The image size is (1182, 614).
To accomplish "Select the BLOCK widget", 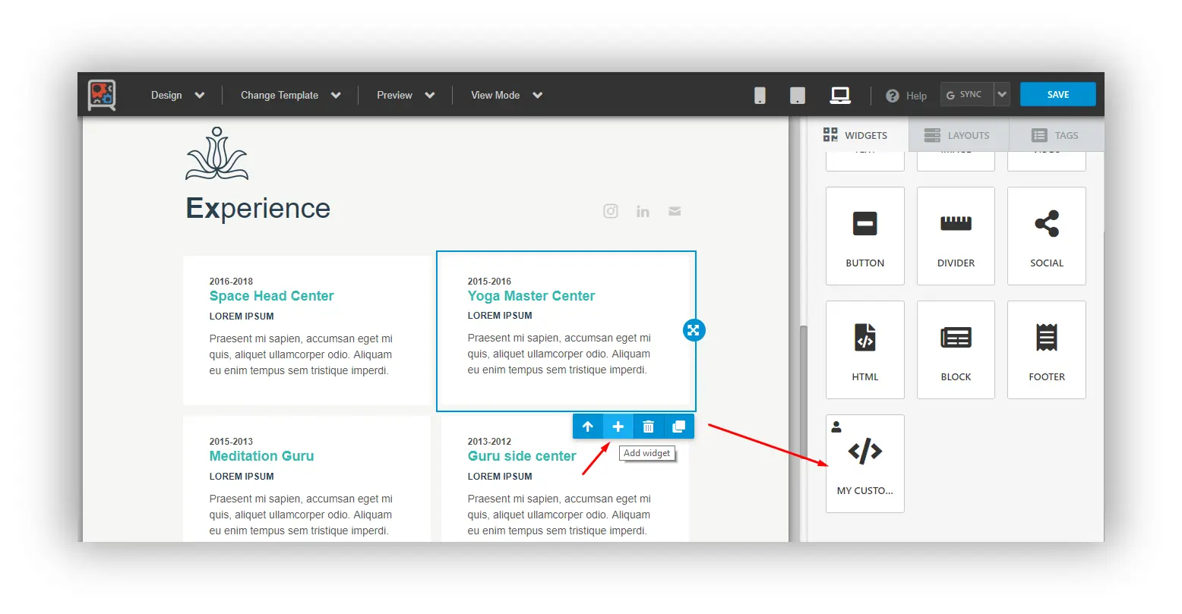I will pyautogui.click(x=956, y=350).
